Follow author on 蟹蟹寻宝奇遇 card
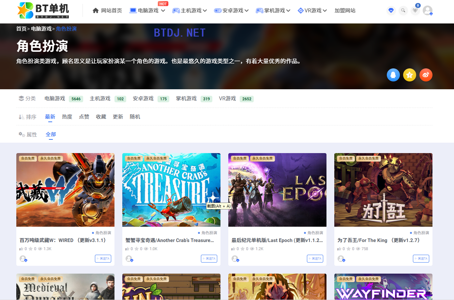 (209, 259)
